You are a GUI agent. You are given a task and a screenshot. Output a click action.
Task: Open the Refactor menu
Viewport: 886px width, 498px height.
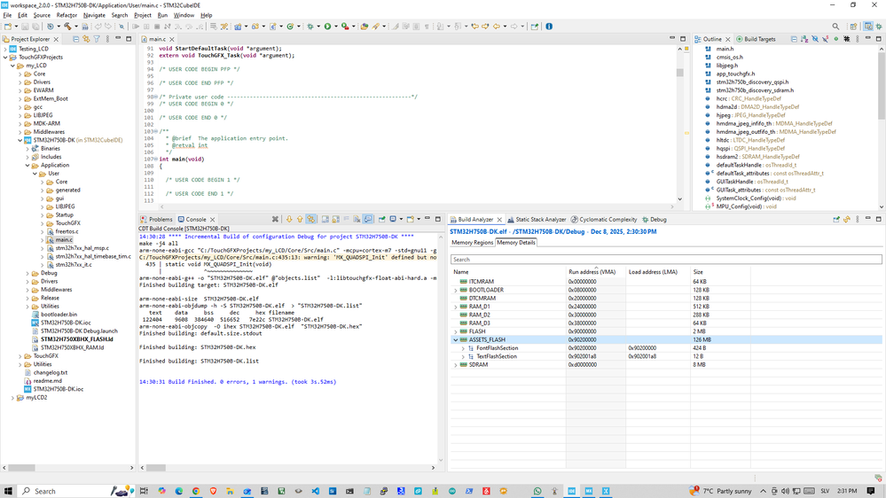point(67,15)
